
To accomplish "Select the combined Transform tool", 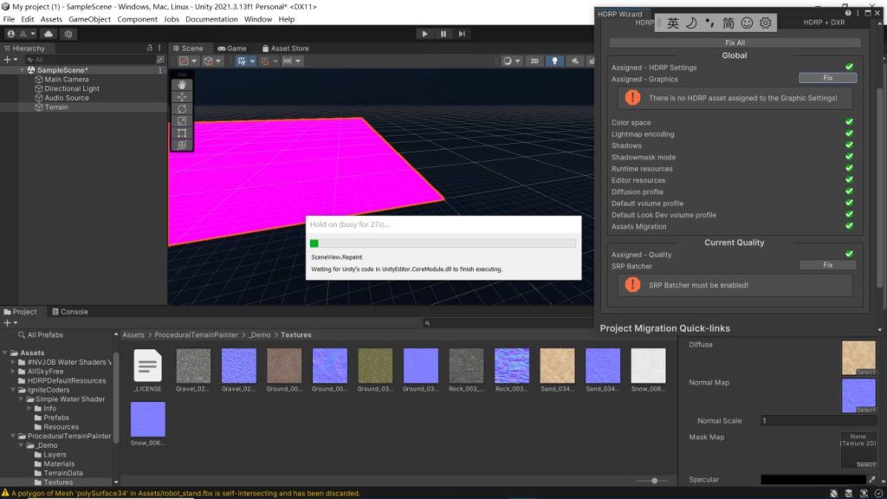I will (182, 146).
